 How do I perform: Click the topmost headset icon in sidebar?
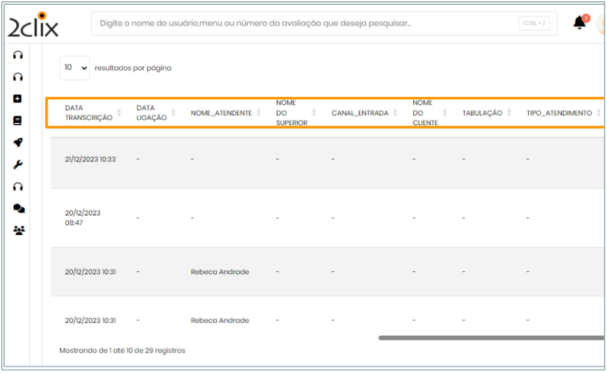pyautogui.click(x=18, y=55)
